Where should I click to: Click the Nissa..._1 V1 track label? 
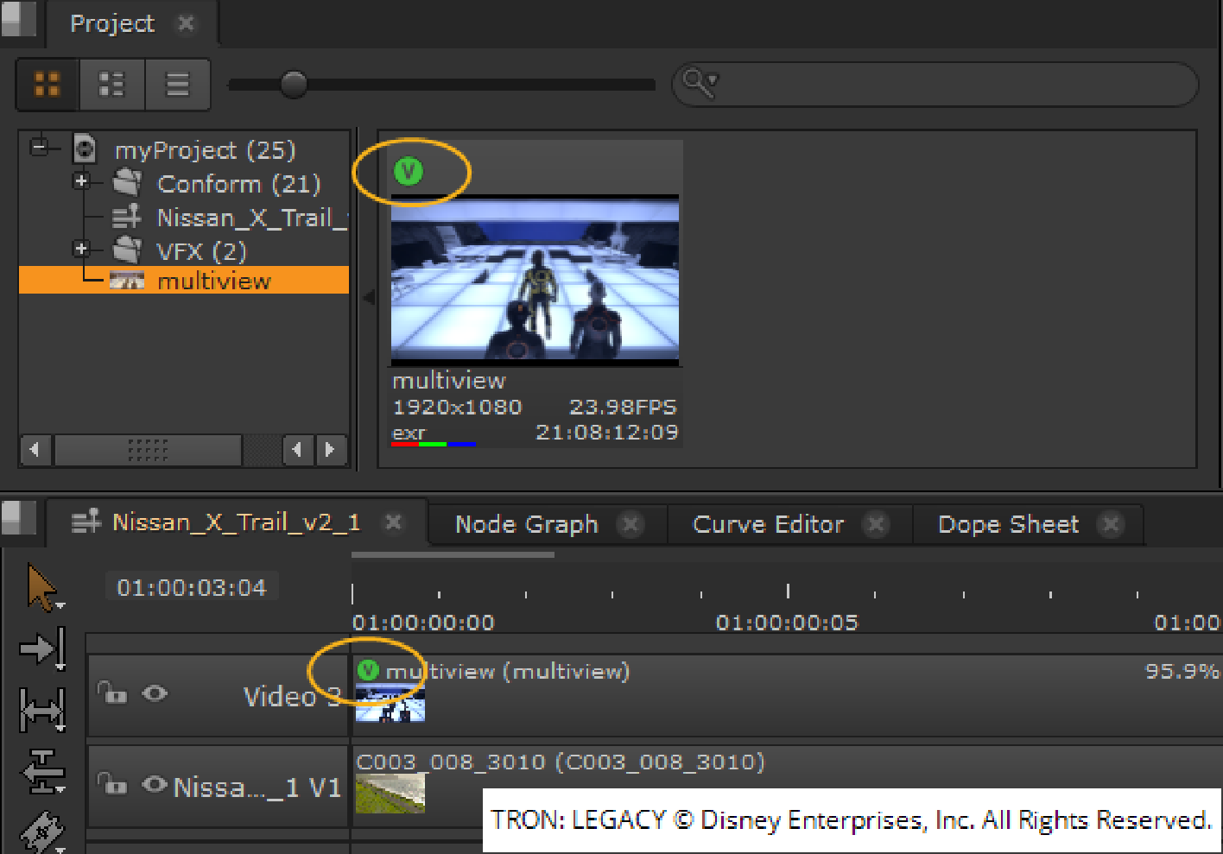(257, 788)
